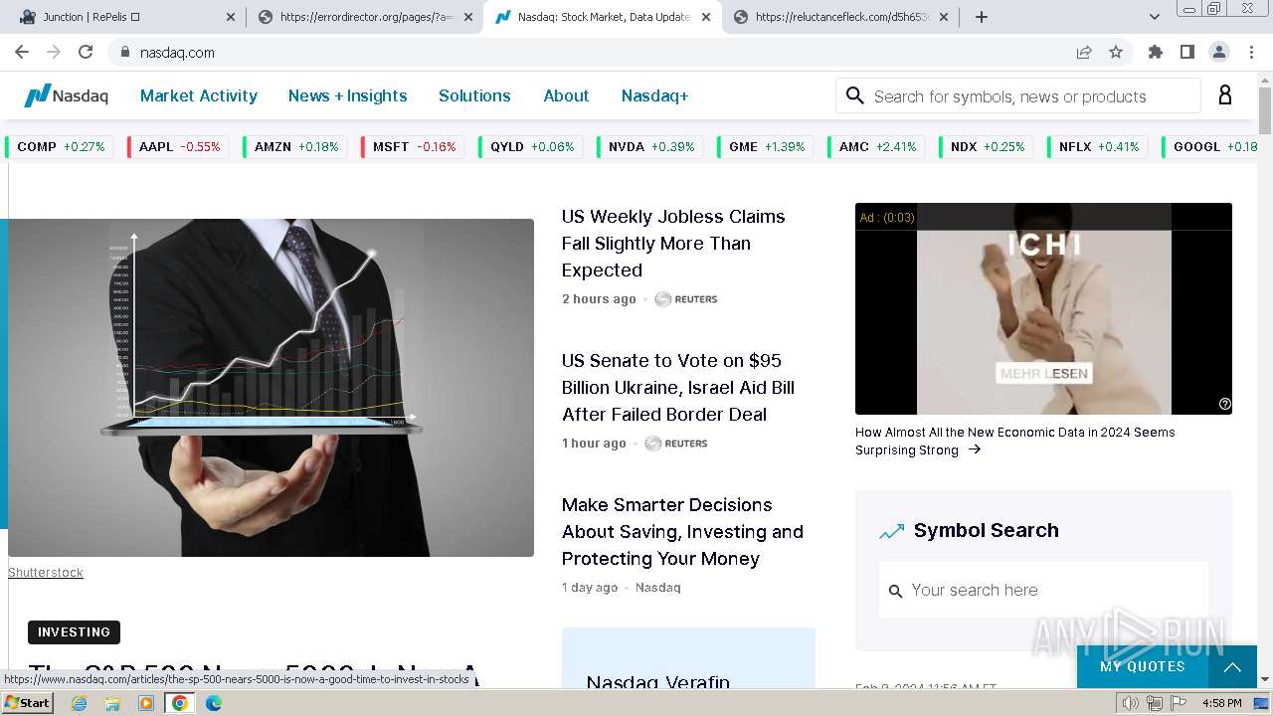1273x716 pixels.
Task: Open the media player taskbar icon
Action: tap(146, 702)
